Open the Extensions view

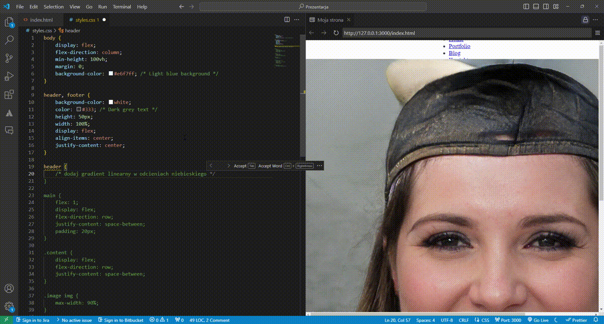point(9,94)
